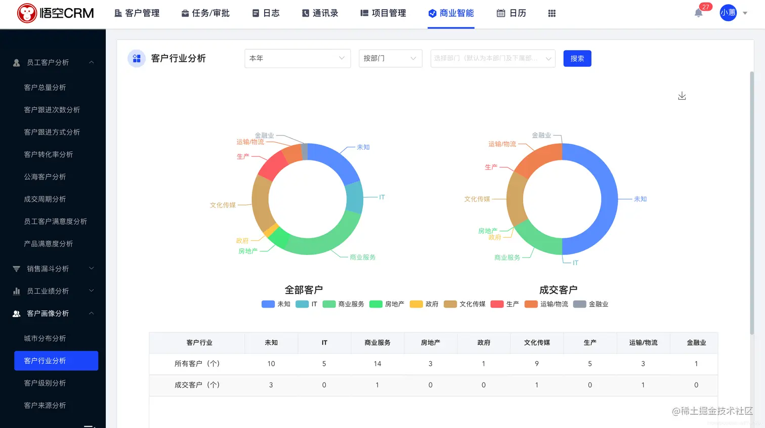The image size is (765, 428).
Task: Click the 搜索 search button
Action: (x=577, y=58)
